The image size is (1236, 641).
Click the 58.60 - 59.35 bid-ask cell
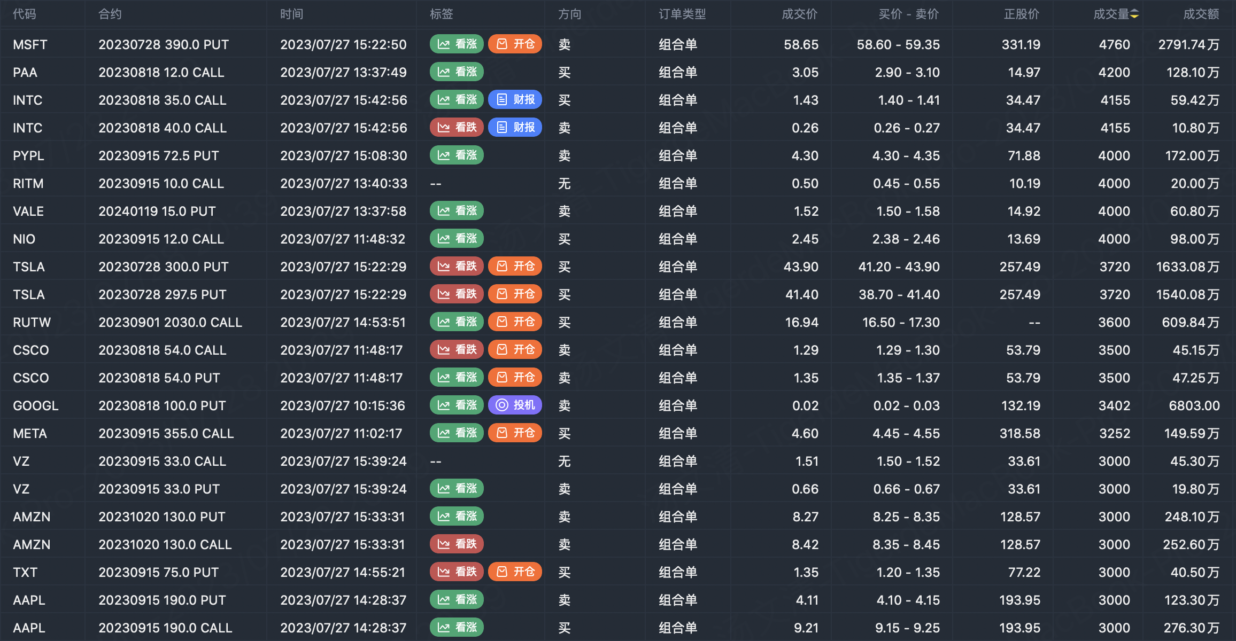898,44
